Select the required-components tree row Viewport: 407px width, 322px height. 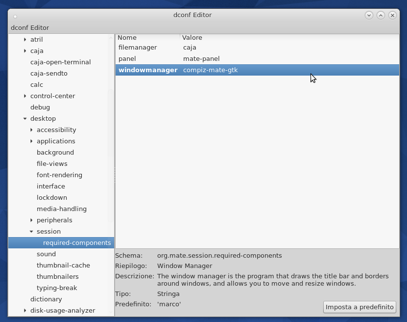61,242
